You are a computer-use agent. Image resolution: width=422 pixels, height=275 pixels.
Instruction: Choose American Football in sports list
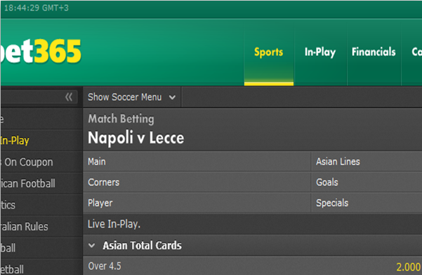[27, 183]
